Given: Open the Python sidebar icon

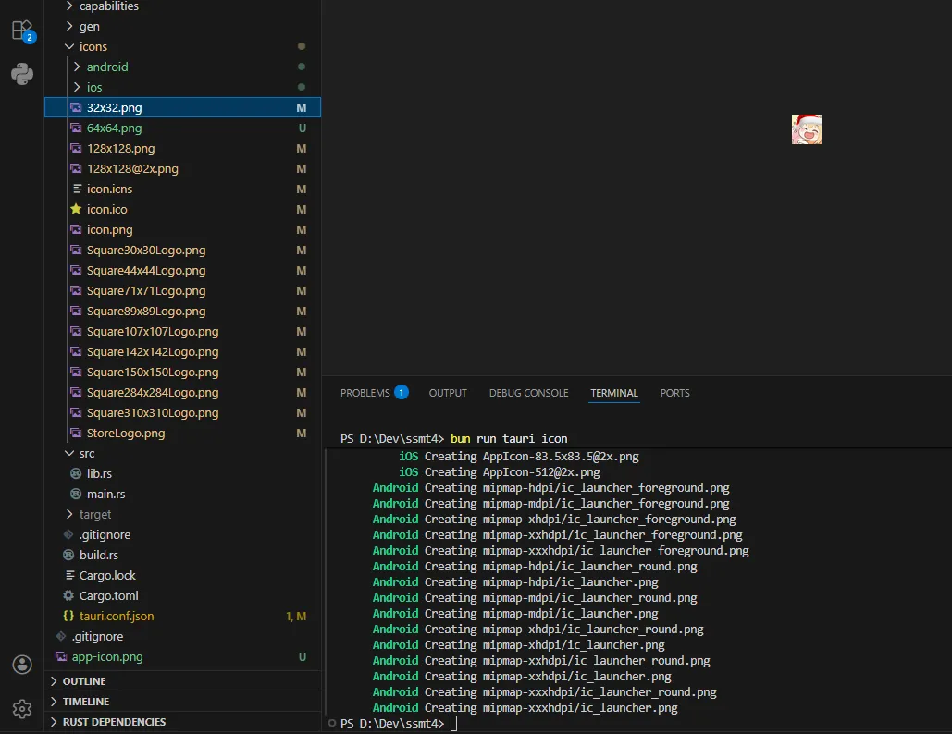Looking at the screenshot, I should 22,74.
